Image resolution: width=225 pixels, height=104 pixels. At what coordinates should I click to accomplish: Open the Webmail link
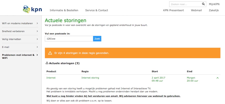196,10
